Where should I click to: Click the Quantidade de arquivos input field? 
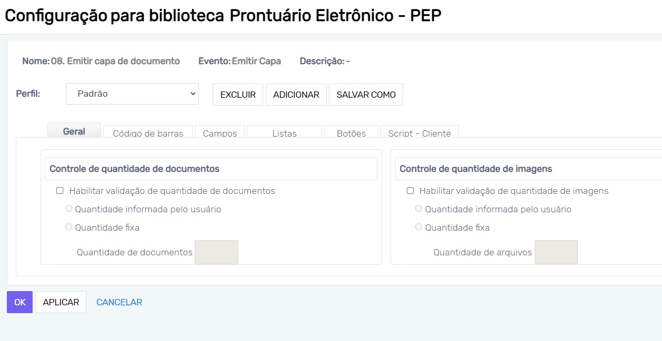pos(556,252)
